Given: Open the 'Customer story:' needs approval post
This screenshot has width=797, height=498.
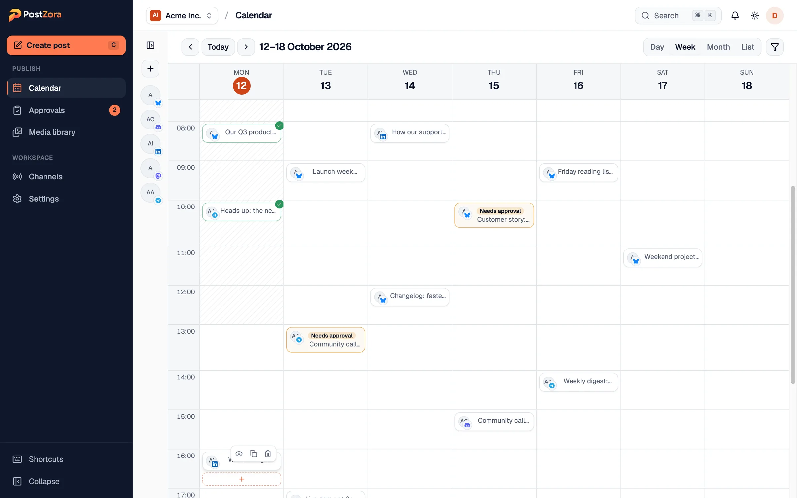Looking at the screenshot, I should coord(494,215).
